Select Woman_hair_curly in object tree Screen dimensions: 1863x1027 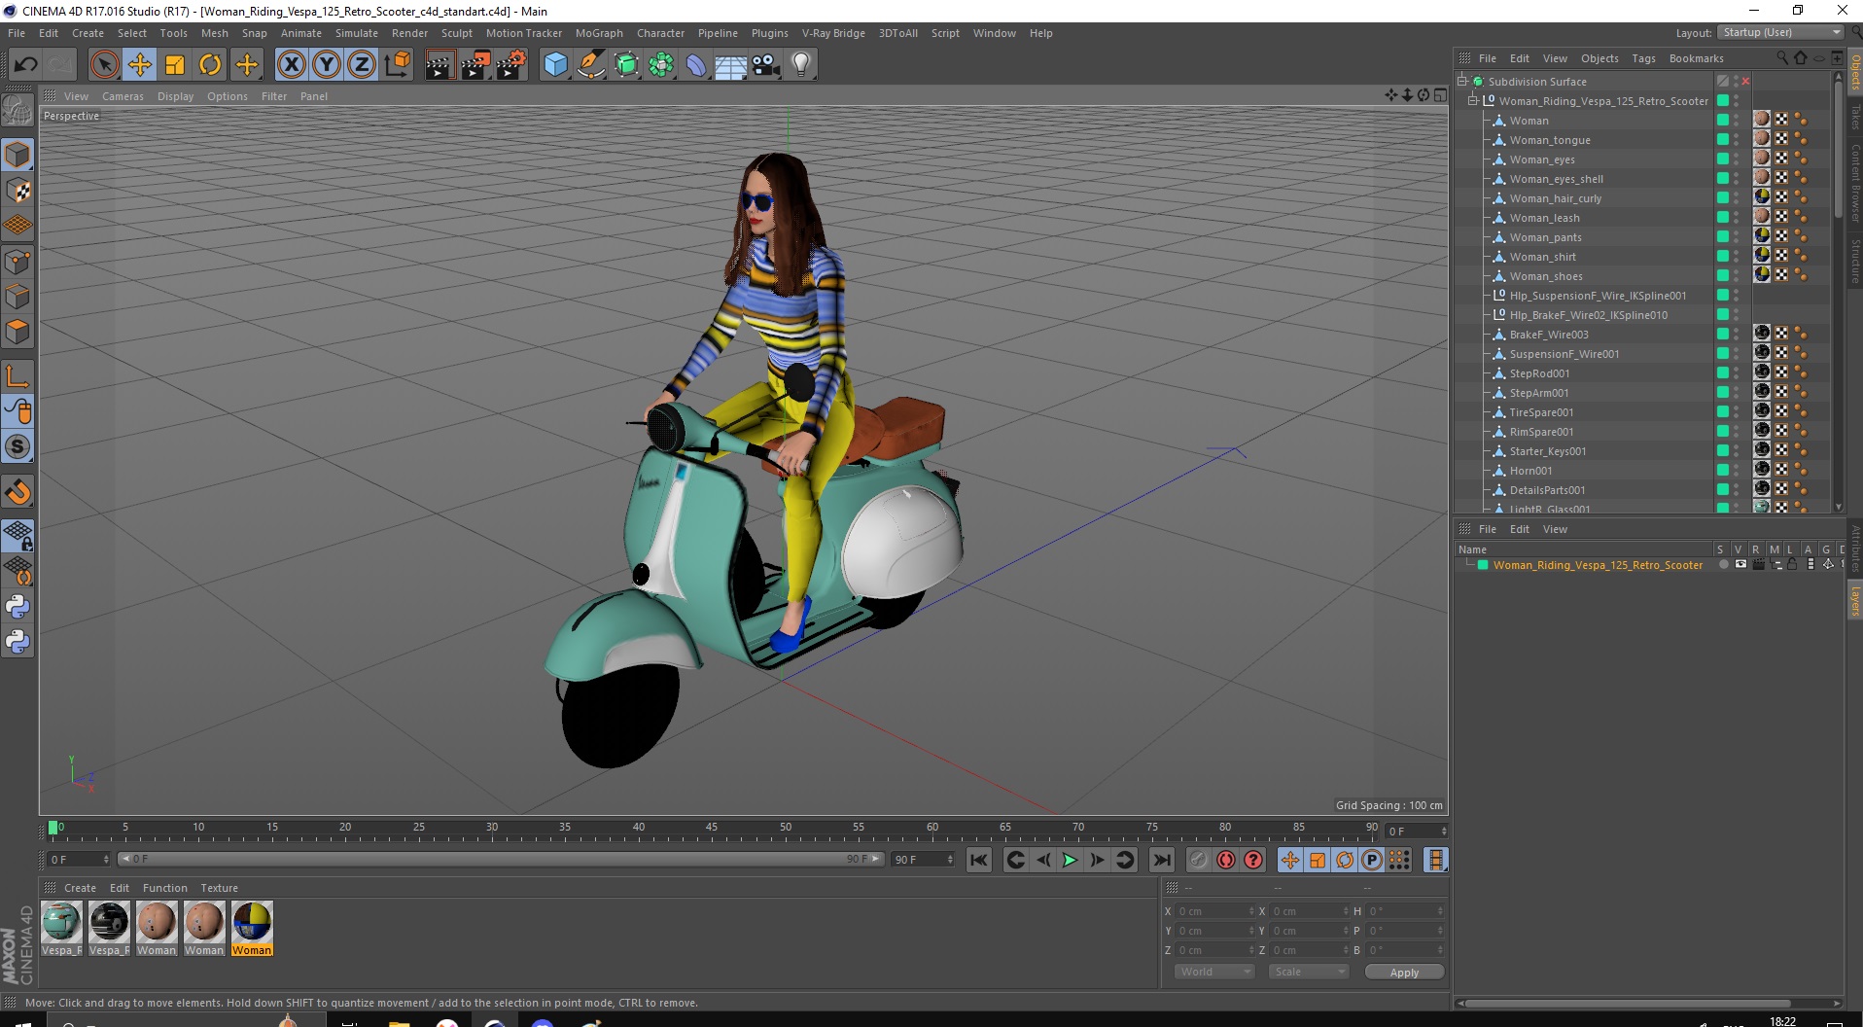[x=1555, y=198]
